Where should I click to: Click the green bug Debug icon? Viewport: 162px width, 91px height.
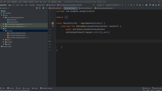[x=131, y=5]
